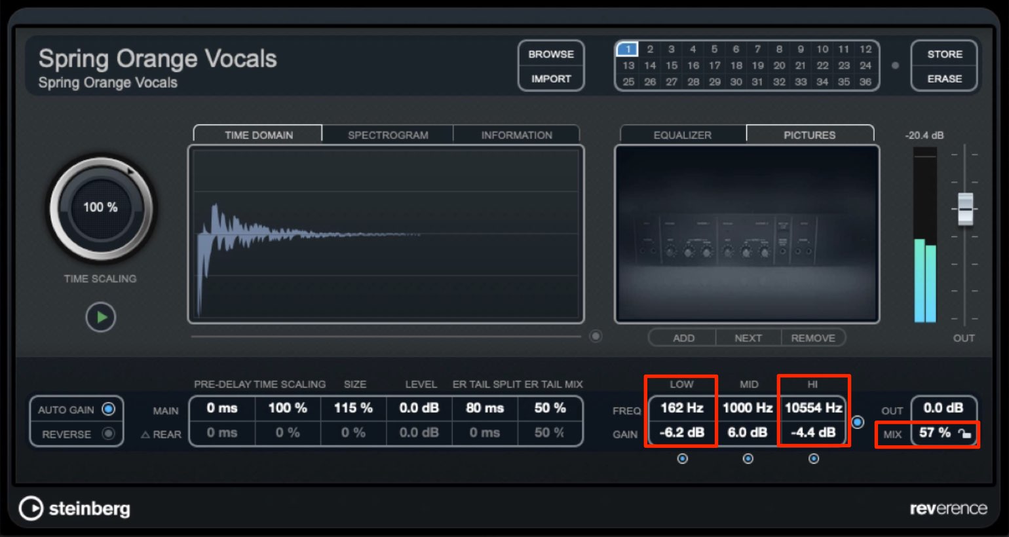Click the Mid frequency 1000 Hz field
1009x537 pixels.
pyautogui.click(x=748, y=408)
